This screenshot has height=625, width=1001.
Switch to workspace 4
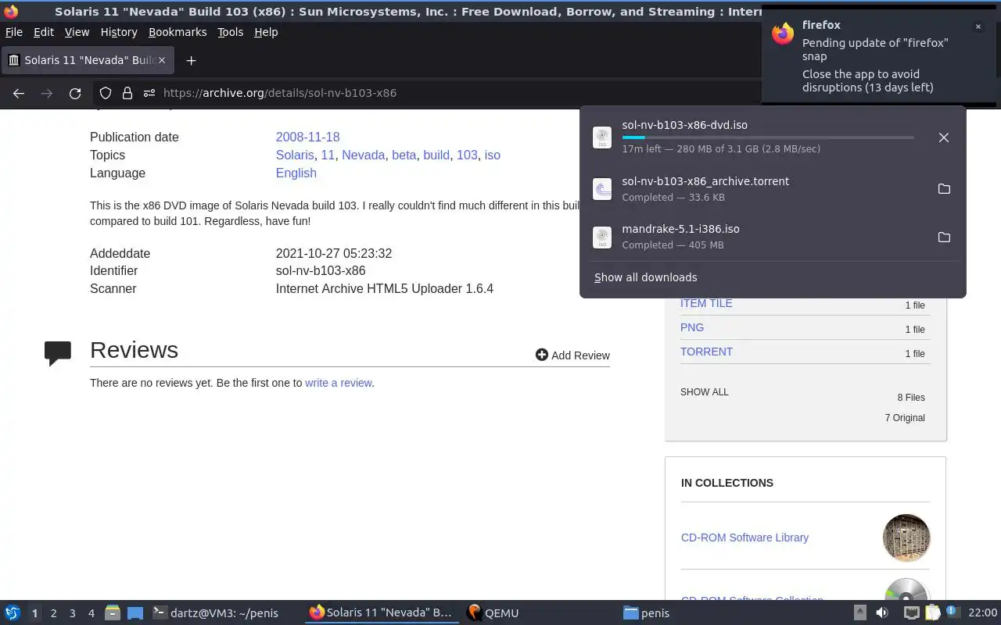pyautogui.click(x=91, y=613)
